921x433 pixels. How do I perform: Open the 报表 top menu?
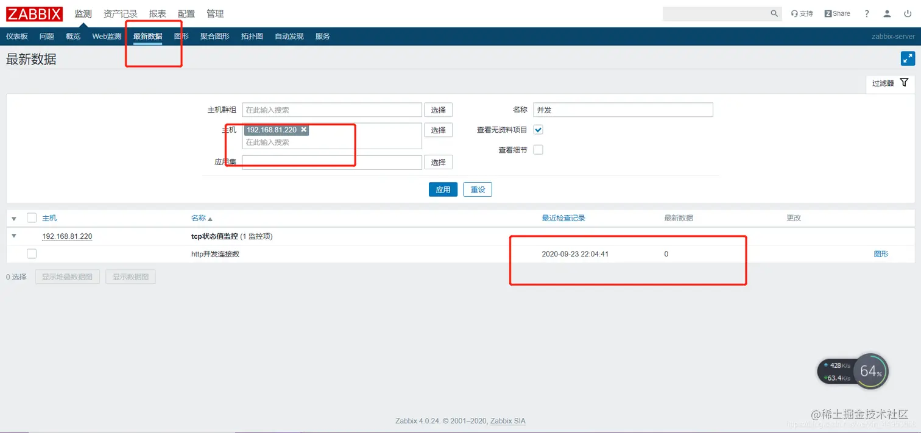[158, 13]
